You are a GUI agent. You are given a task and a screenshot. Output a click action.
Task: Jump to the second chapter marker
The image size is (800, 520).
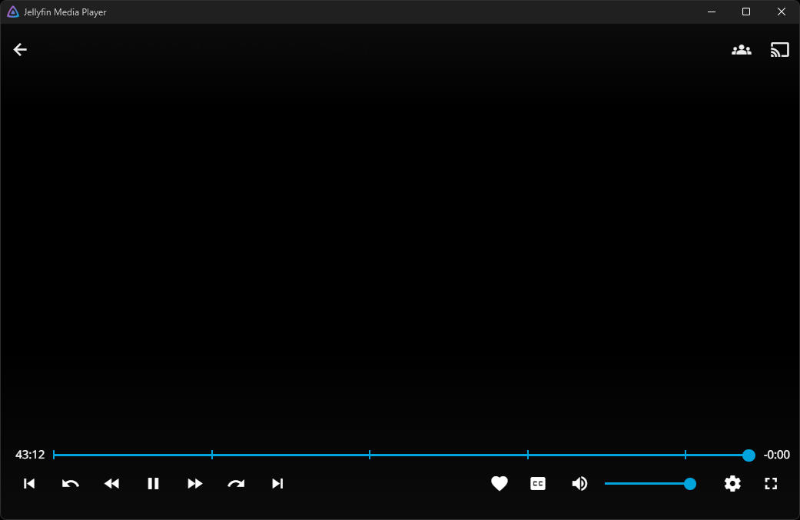click(212, 455)
